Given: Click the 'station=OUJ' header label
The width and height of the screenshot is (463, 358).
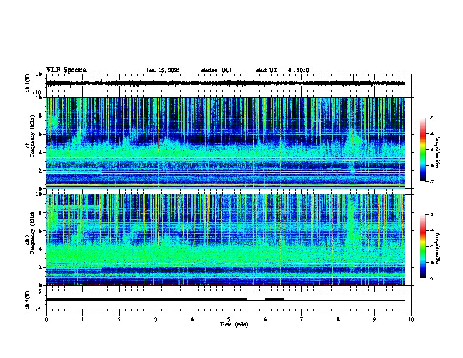Looking at the screenshot, I should [216, 70].
